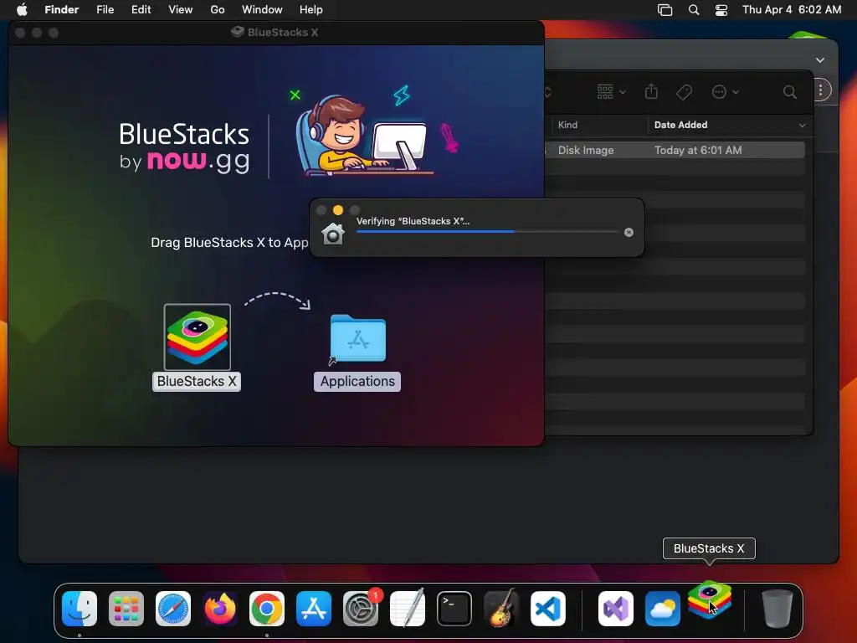The width and height of the screenshot is (857, 643).
Task: Open GarageBand from the Dock
Action: click(501, 608)
